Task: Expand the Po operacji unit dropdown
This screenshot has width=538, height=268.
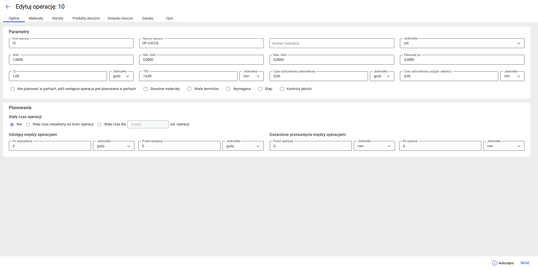Action: click(x=503, y=146)
